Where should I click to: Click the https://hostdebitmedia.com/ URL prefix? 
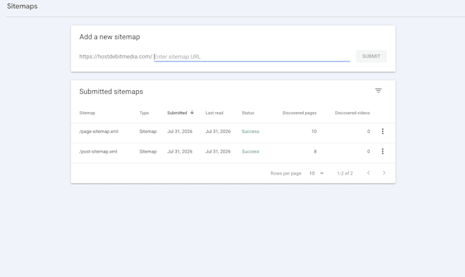pyautogui.click(x=116, y=57)
